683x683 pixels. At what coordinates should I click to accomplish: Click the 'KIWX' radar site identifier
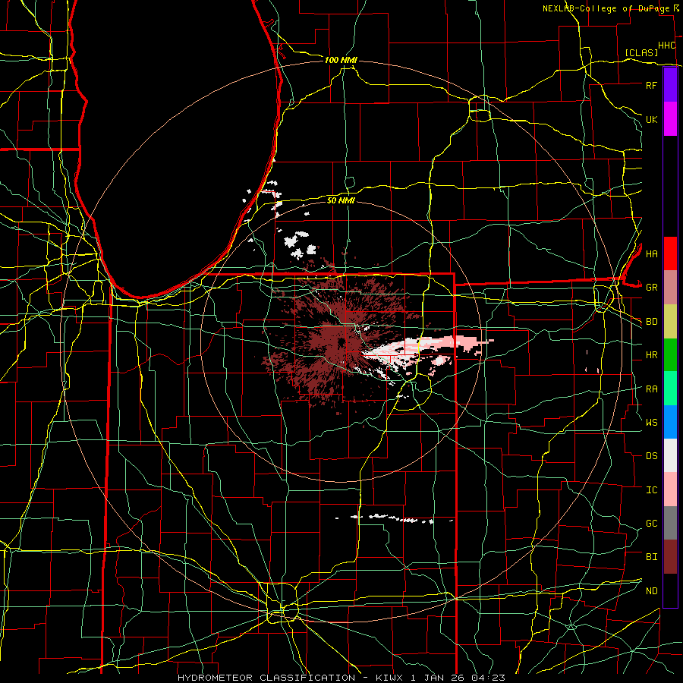389,678
